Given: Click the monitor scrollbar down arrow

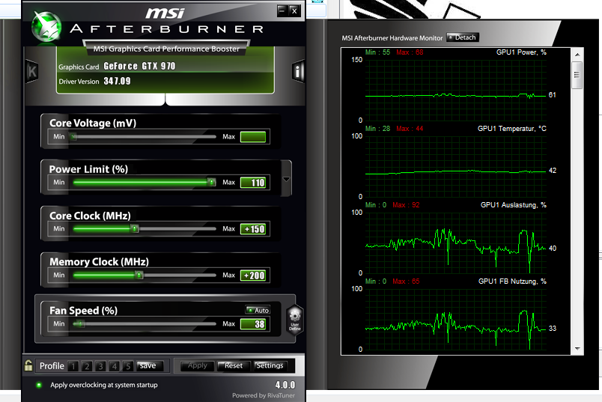Looking at the screenshot, I should (x=577, y=349).
